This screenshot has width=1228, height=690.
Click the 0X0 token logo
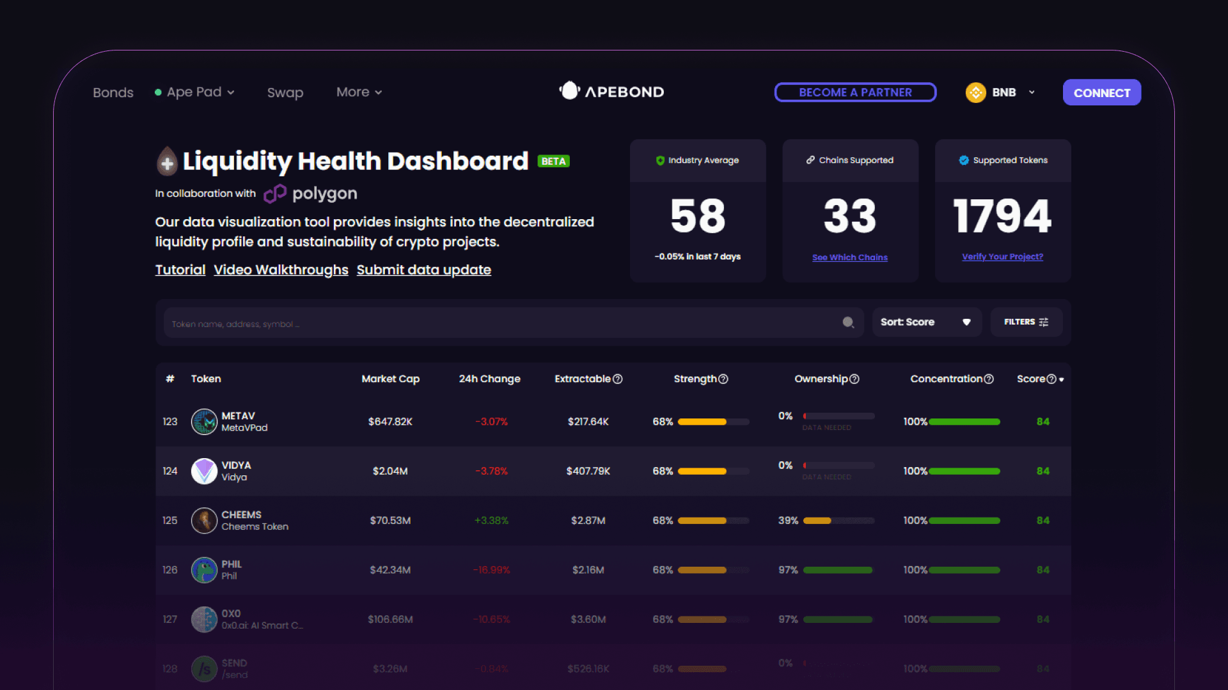coord(205,619)
